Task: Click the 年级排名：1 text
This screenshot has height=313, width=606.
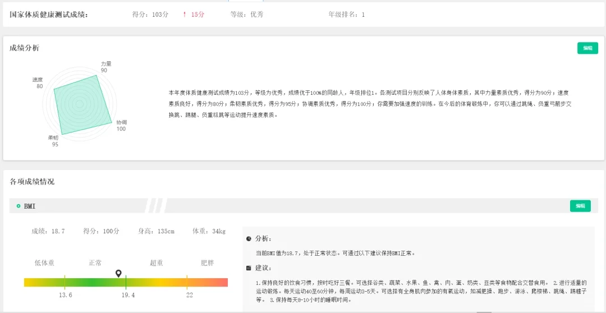Action: 347,15
